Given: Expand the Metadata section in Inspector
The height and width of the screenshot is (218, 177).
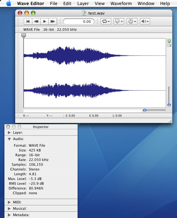Looking at the screenshot, I should click(x=9, y=215).
